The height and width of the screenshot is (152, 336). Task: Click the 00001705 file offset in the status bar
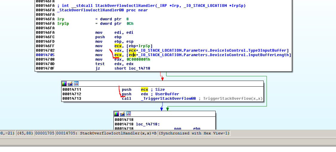(x=45, y=133)
